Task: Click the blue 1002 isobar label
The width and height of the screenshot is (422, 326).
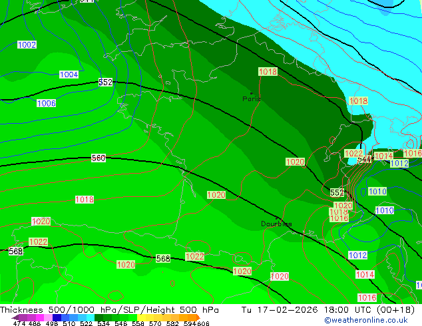Action: [x=27, y=45]
